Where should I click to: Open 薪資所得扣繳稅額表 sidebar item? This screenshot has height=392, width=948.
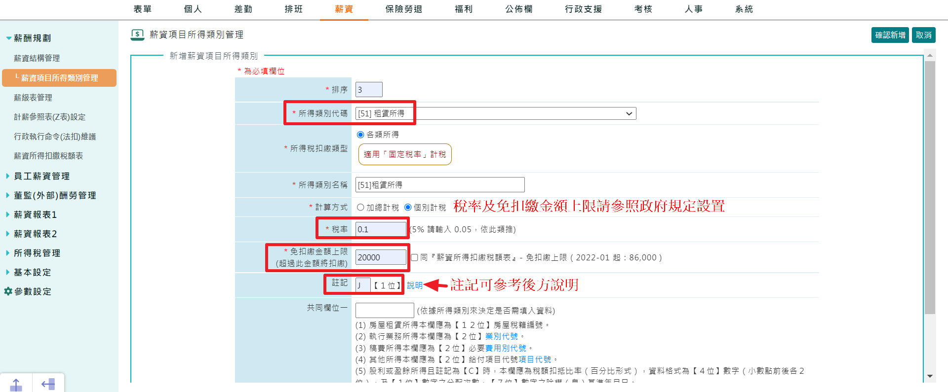pos(48,156)
